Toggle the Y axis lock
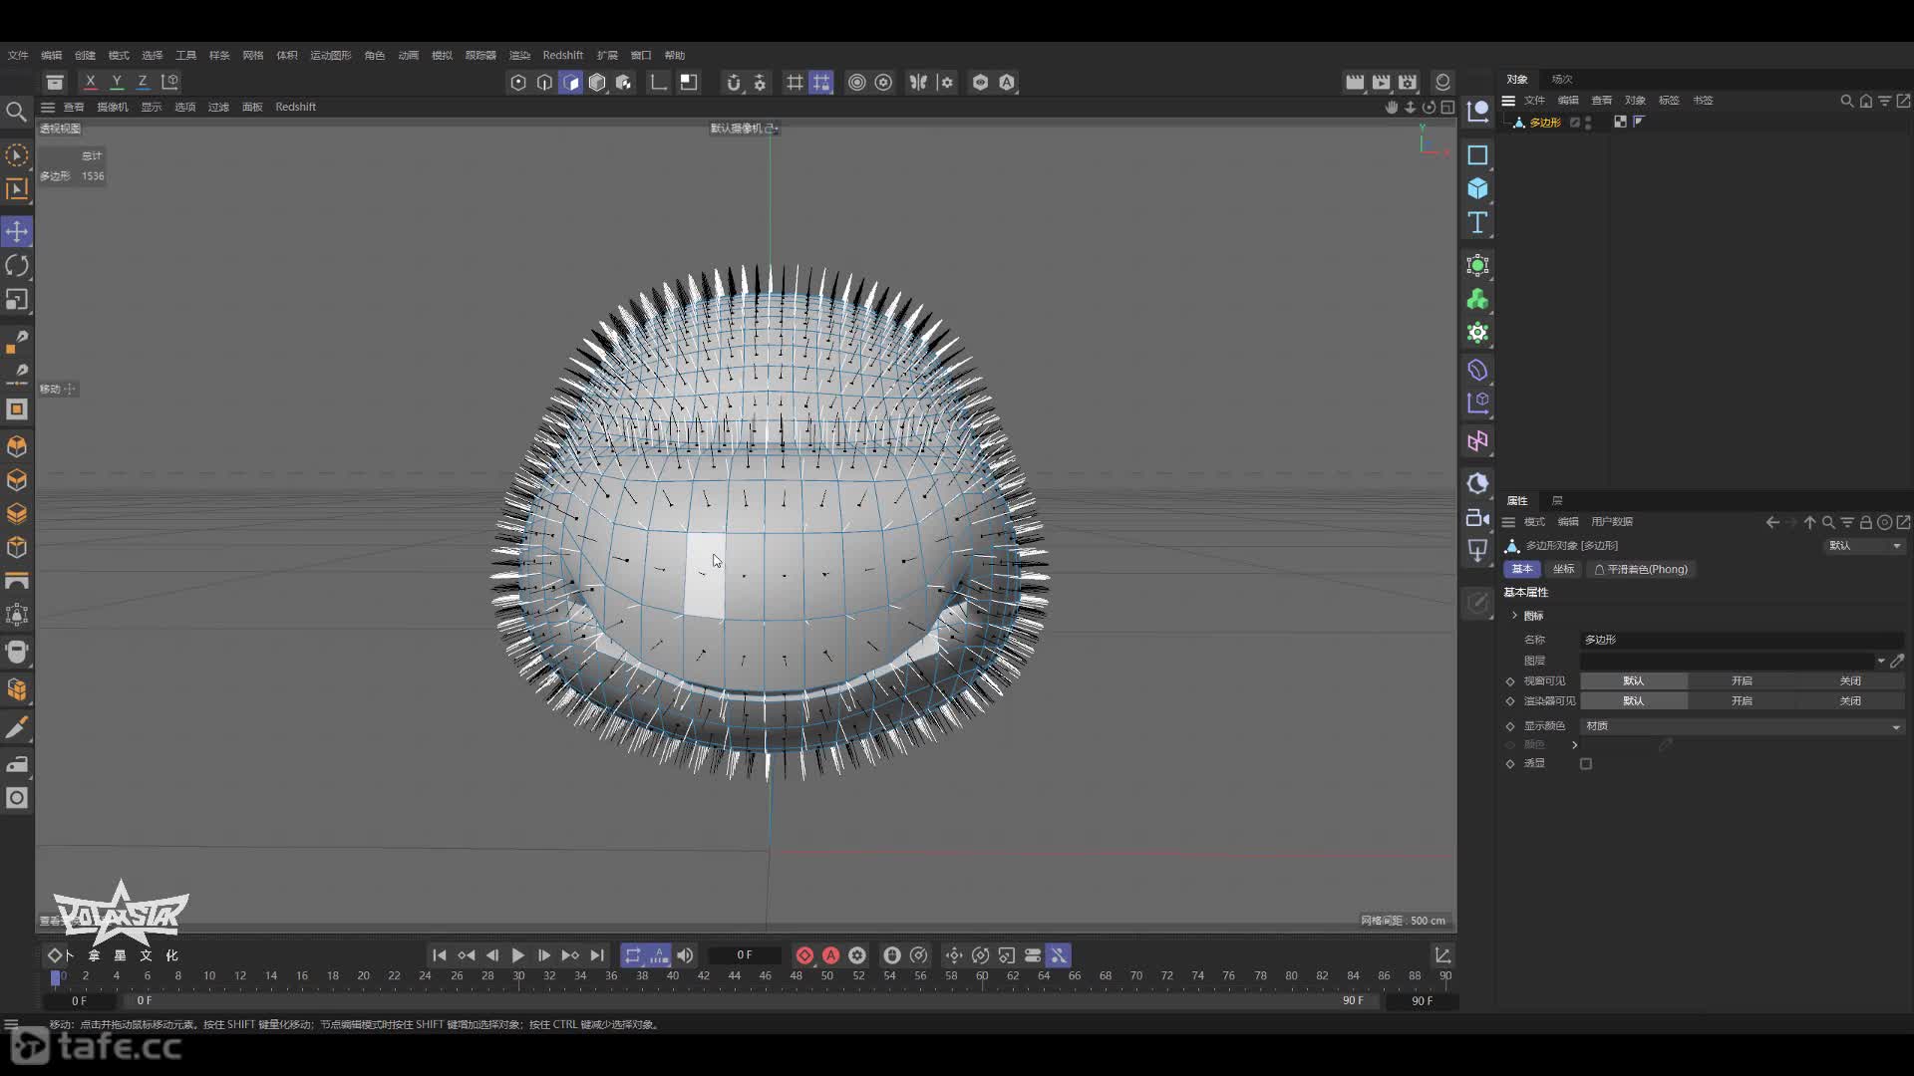Screen dimensions: 1914x1076 click(117, 82)
